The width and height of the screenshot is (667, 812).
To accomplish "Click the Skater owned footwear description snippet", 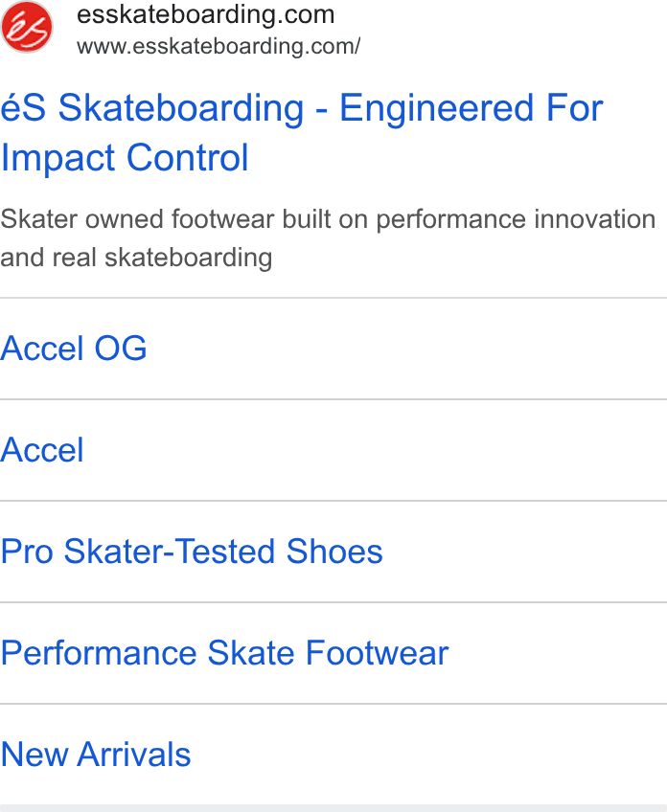I will point(328,238).
